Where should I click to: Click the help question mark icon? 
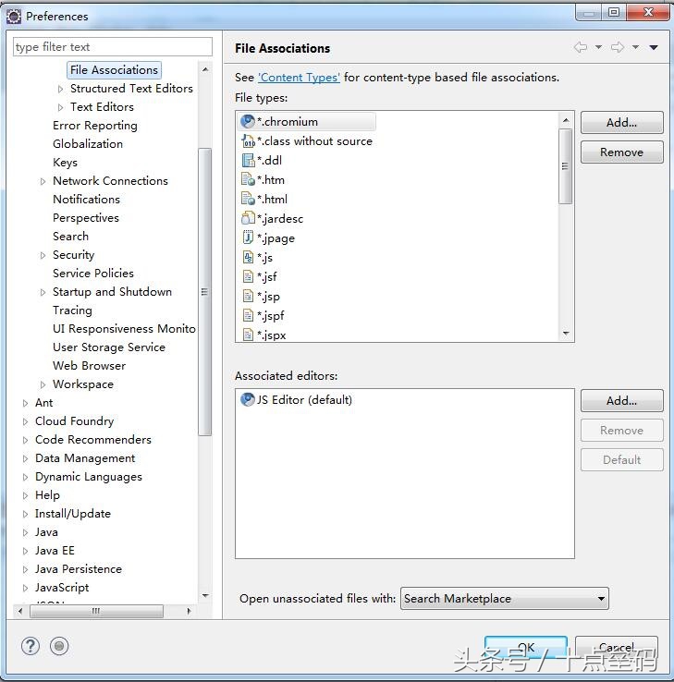pos(31,646)
